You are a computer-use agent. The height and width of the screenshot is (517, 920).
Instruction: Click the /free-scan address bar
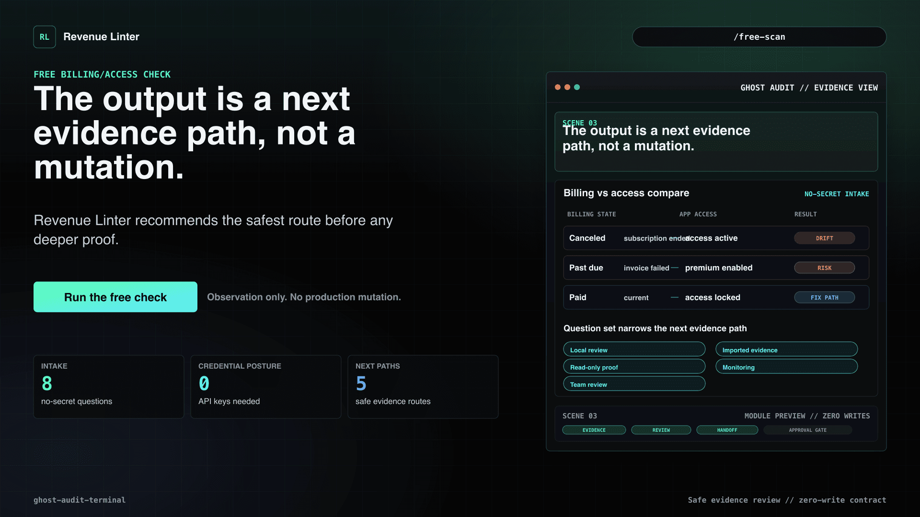click(759, 37)
